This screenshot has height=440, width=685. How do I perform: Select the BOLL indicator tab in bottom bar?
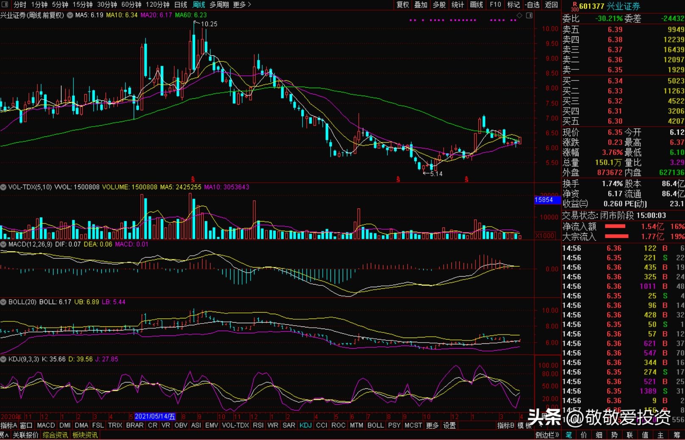(375, 425)
